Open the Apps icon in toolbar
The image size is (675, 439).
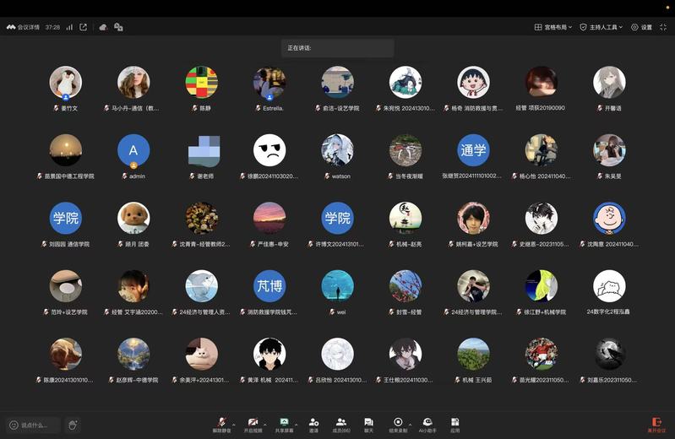455,423
